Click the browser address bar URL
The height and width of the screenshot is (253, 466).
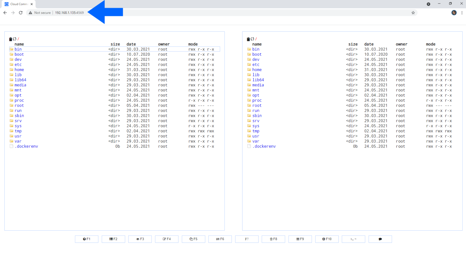pos(69,13)
